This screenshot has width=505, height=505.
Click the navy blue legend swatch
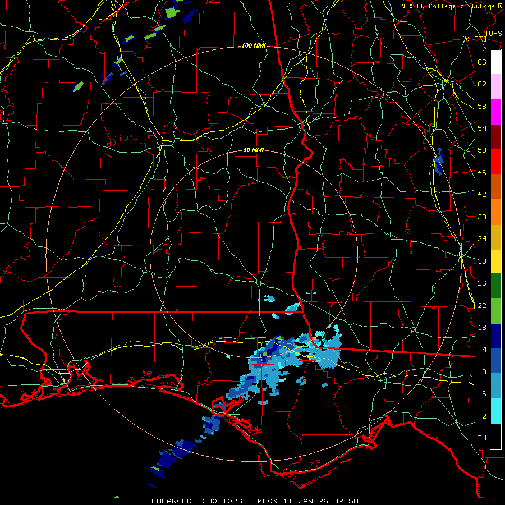tap(495, 336)
